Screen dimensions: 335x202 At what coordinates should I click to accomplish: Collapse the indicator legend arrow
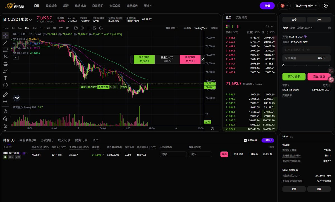coord(16,58)
